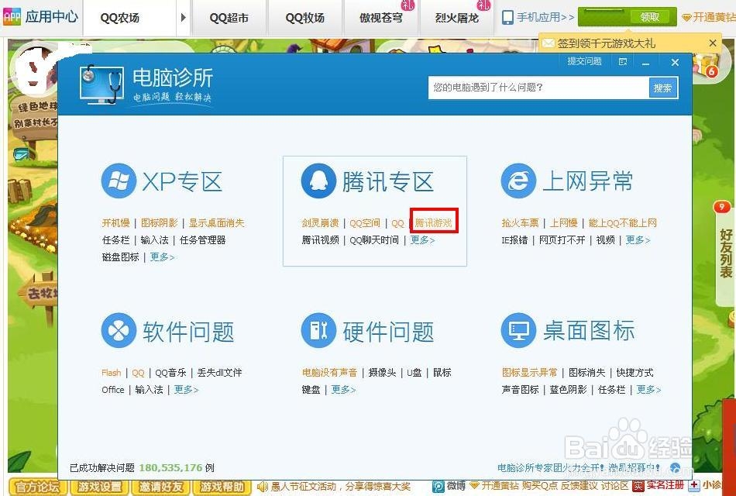Click the IE browser icon in 上网异常
The height and width of the screenshot is (496, 736).
(x=518, y=181)
